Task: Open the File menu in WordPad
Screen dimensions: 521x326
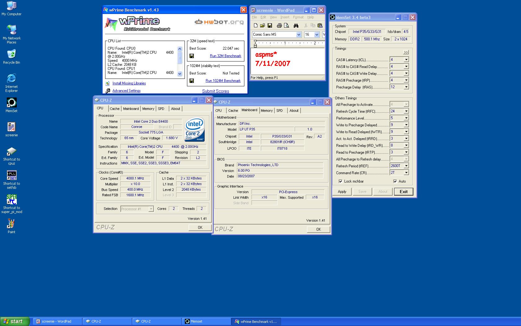Action: [254, 17]
